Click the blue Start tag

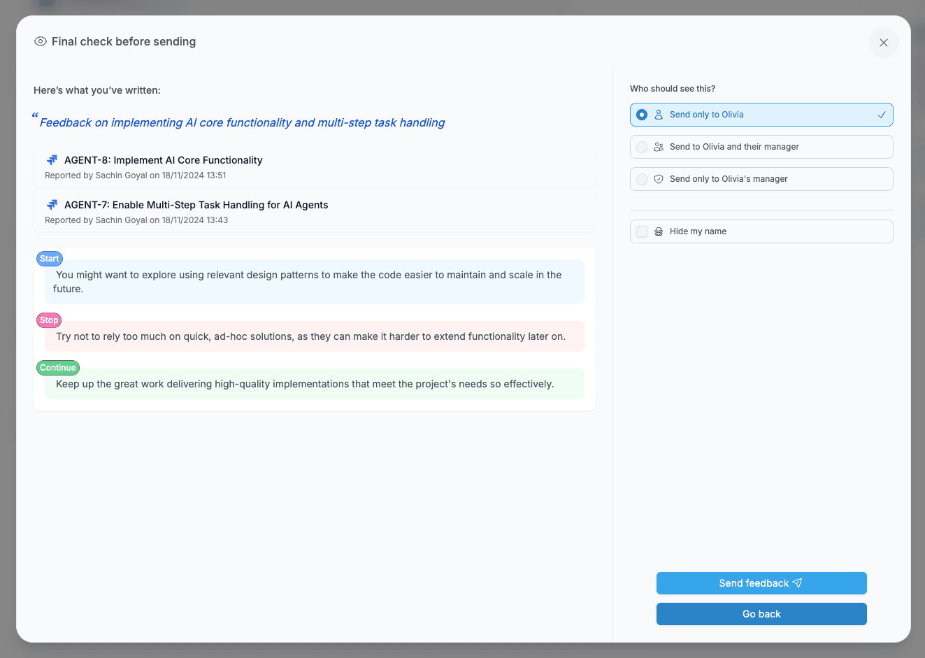pyautogui.click(x=50, y=259)
